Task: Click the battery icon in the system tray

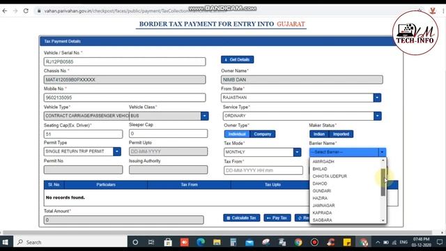Action: point(386,243)
